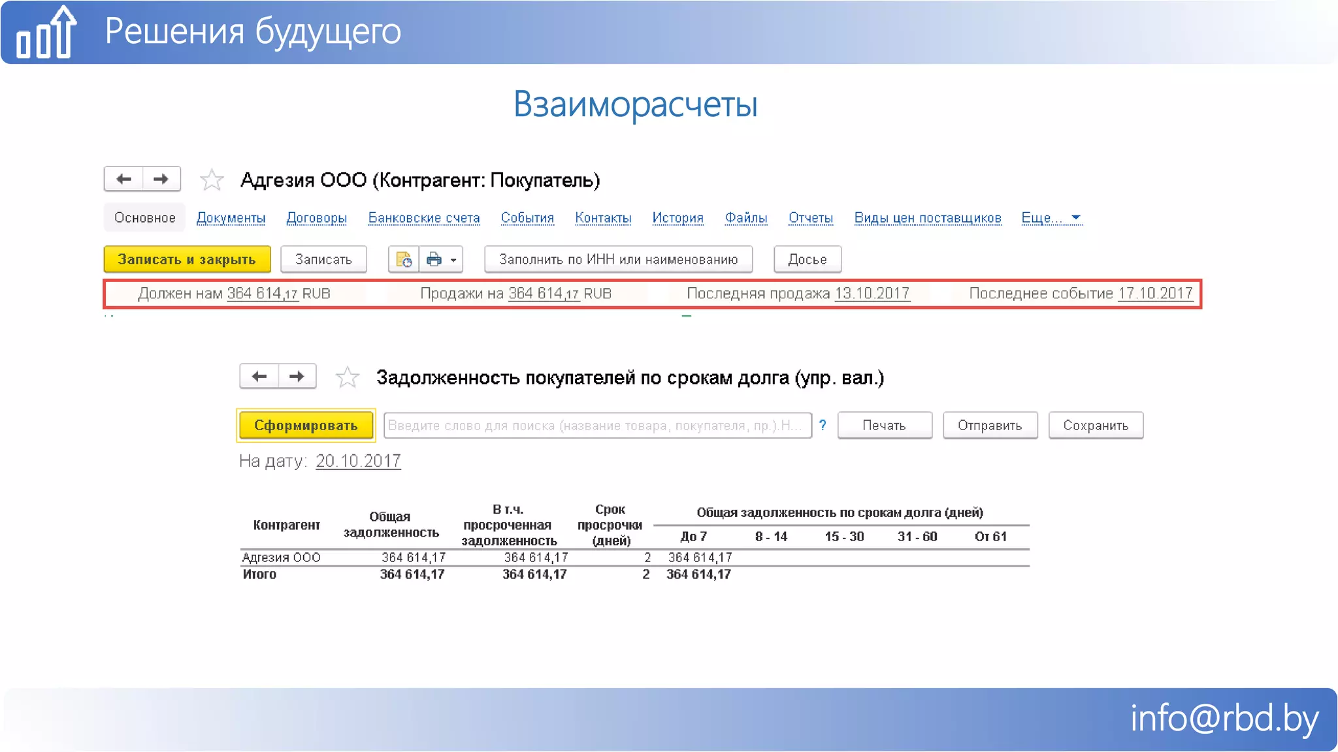Viewport: 1338px width, 752px height.
Task: Add Адгезия ООО to favorites with star
Action: (x=212, y=180)
